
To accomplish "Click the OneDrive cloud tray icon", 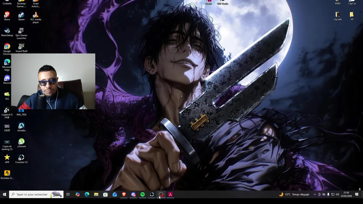I will click(324, 194).
